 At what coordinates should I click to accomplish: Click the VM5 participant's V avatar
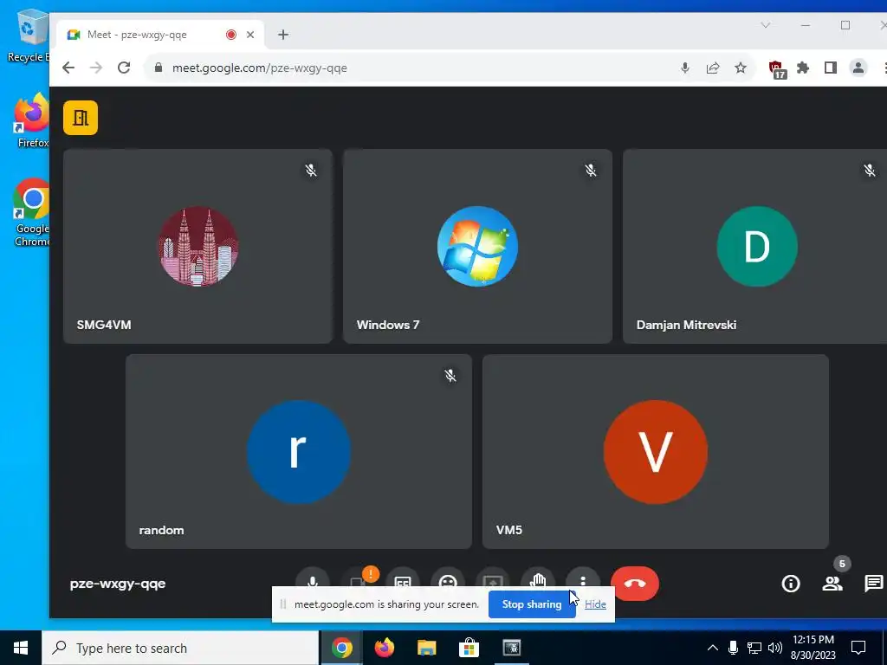click(x=655, y=452)
